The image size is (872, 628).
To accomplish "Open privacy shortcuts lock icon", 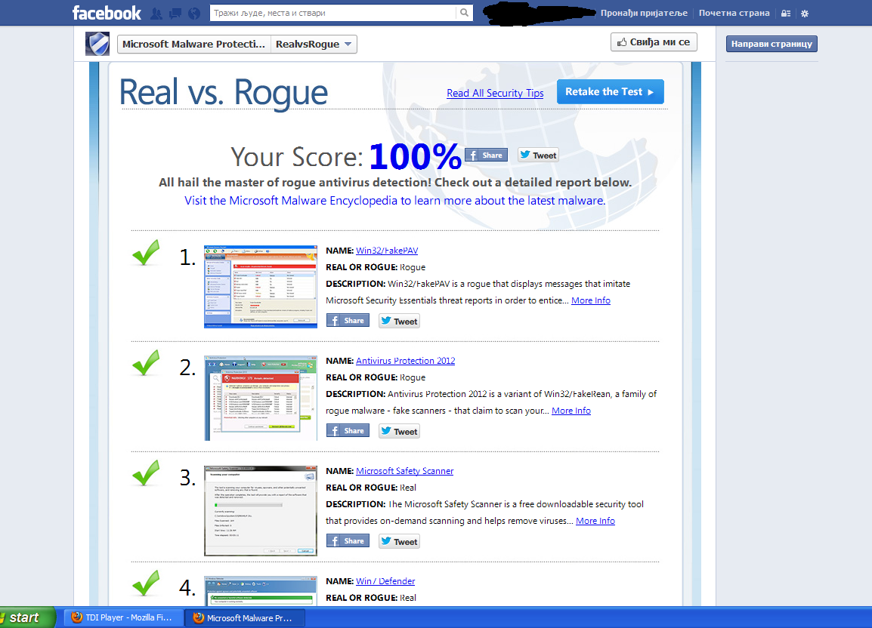I will (786, 14).
